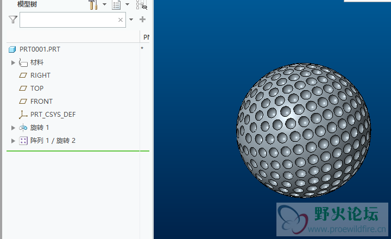The width and height of the screenshot is (391, 239).
Task: Select PRT0001.PRT root node
Action: point(40,49)
